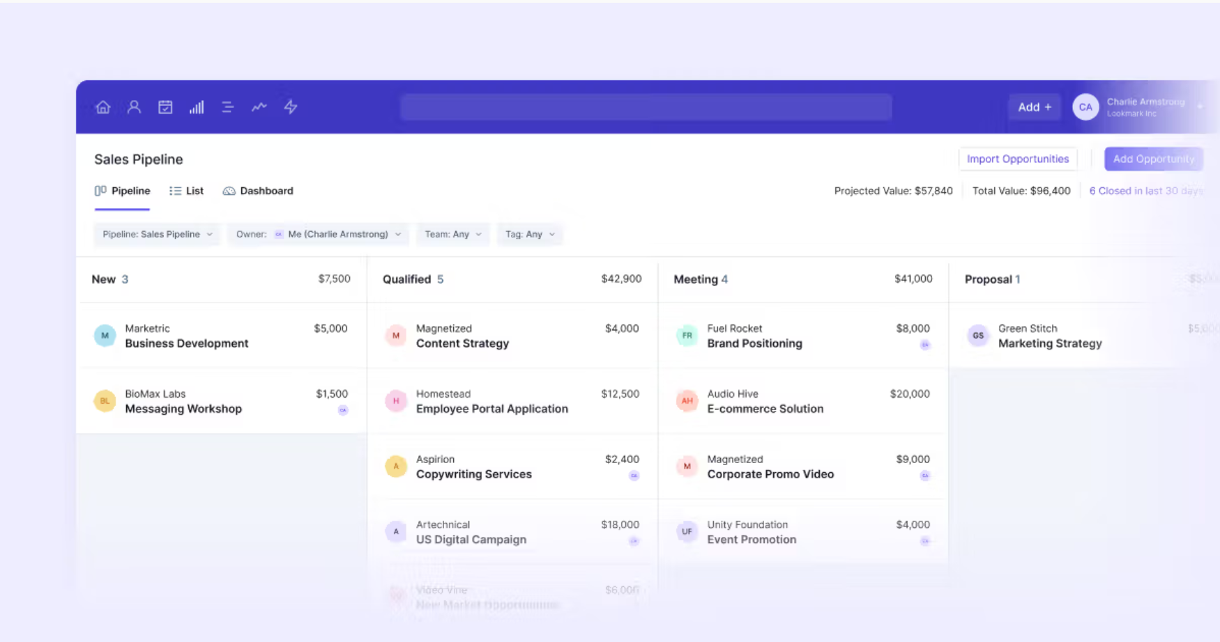The width and height of the screenshot is (1220, 642).
Task: Open the lightning bolt automation icon
Action: click(291, 107)
